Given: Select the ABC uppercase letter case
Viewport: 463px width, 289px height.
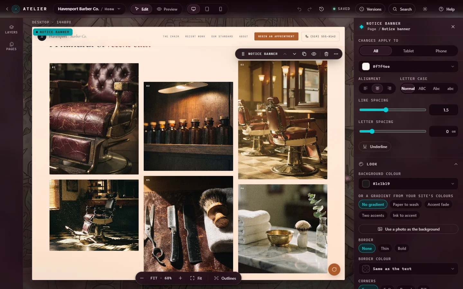Looking at the screenshot, I should (x=422, y=89).
